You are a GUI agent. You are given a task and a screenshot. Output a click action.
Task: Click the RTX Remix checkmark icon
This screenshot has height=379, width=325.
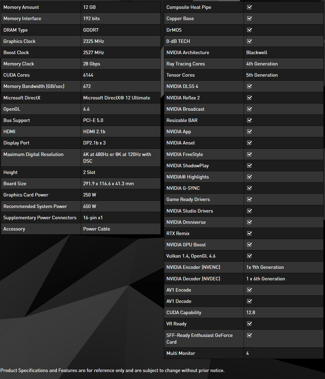249,233
